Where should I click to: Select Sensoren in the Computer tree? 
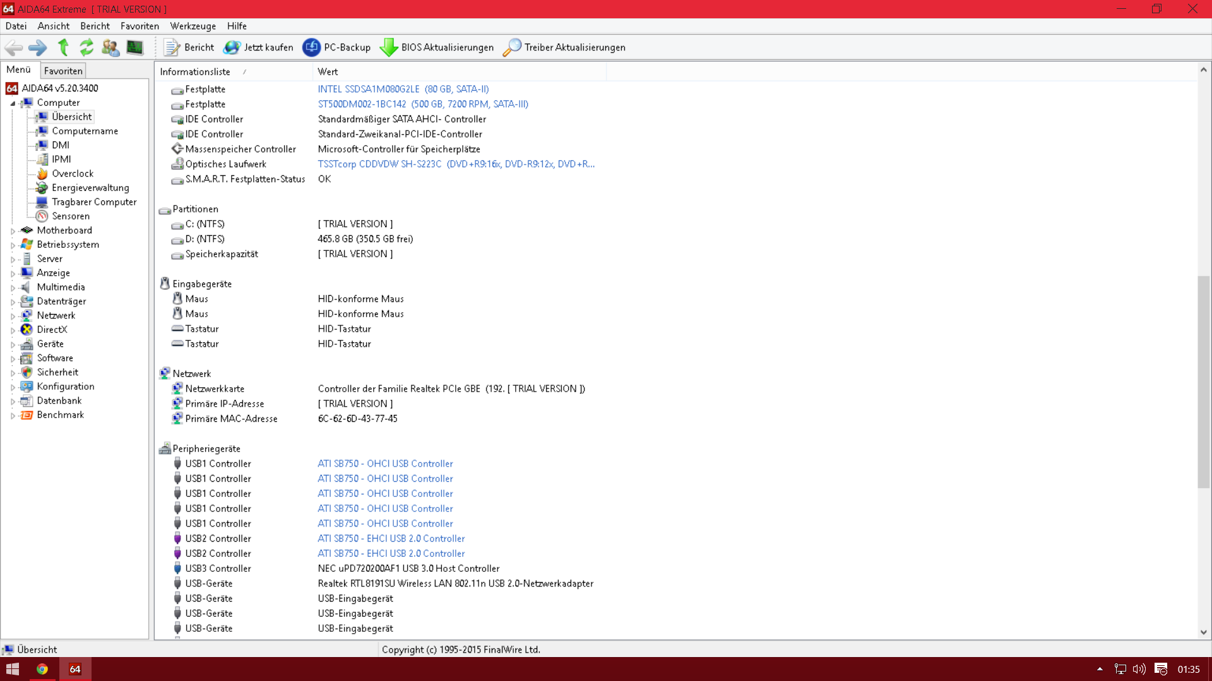tap(70, 216)
